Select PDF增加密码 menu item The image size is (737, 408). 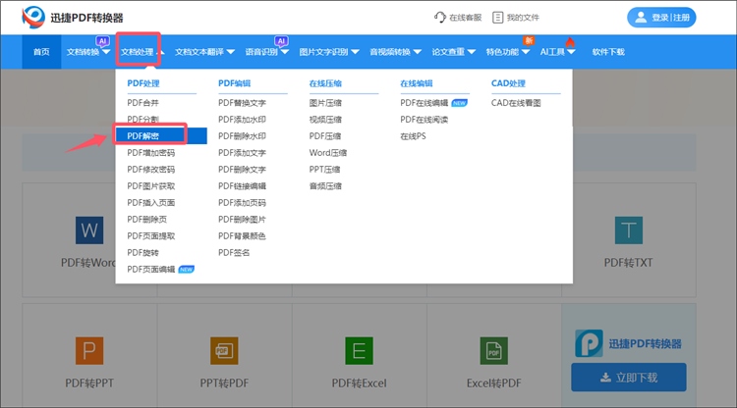[151, 153]
